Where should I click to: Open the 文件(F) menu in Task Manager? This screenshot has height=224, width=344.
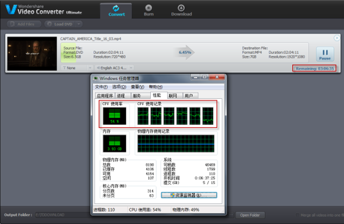point(101,87)
